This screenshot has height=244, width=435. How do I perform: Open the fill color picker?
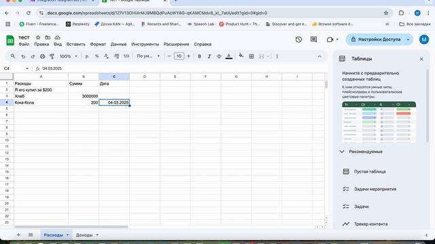[x=241, y=56]
